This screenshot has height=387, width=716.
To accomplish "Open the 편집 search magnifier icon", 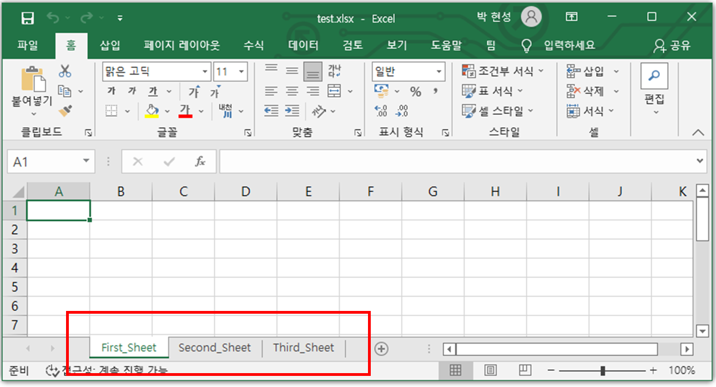I will pyautogui.click(x=654, y=76).
